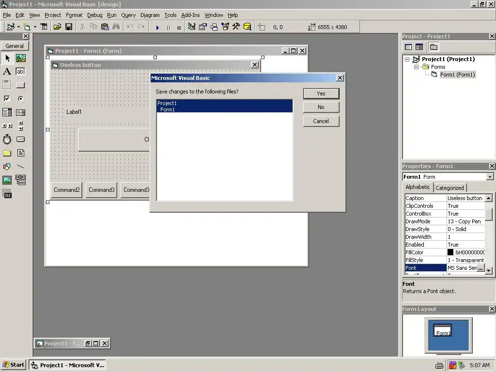Select the ComboBox tool in the toolbox
The height and width of the screenshot is (372, 496).
click(7, 112)
